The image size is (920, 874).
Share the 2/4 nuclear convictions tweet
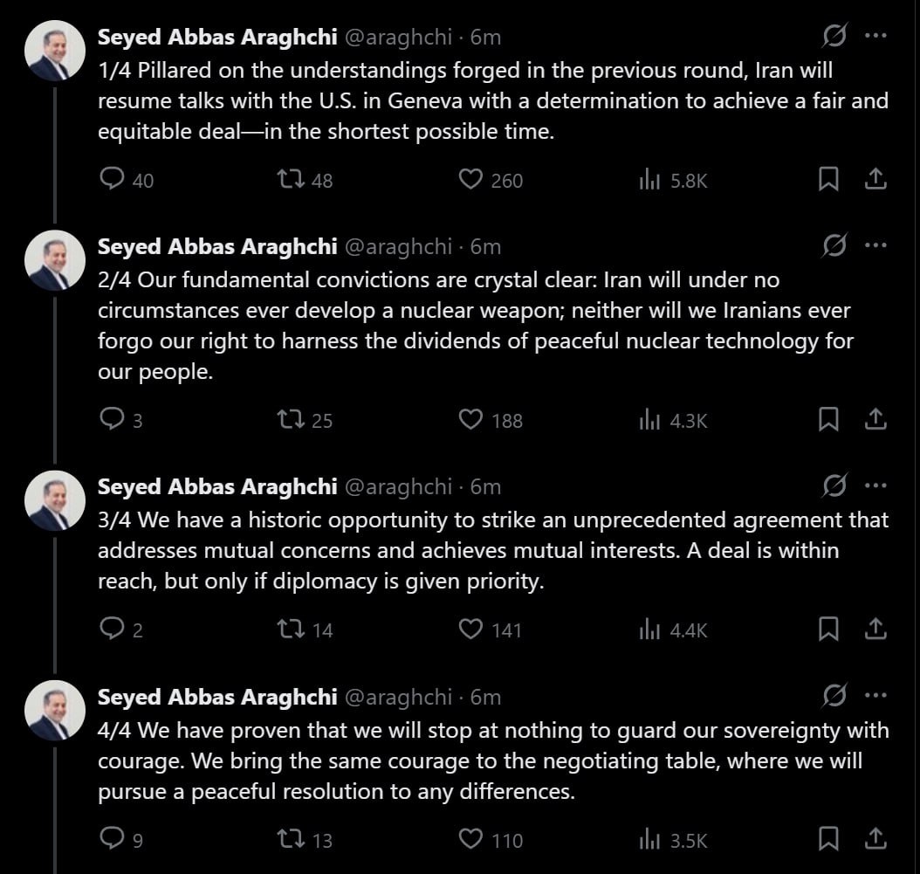pos(875,420)
